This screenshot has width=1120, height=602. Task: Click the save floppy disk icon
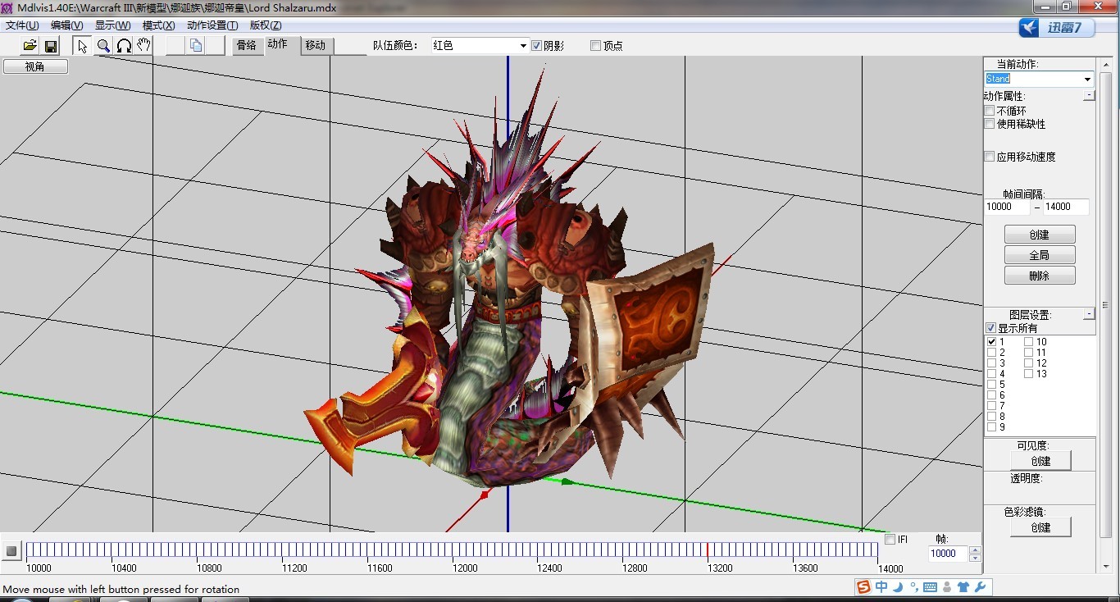[50, 46]
